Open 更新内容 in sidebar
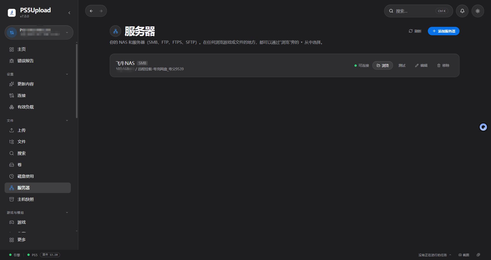The width and height of the screenshot is (491, 260). (x=38, y=84)
